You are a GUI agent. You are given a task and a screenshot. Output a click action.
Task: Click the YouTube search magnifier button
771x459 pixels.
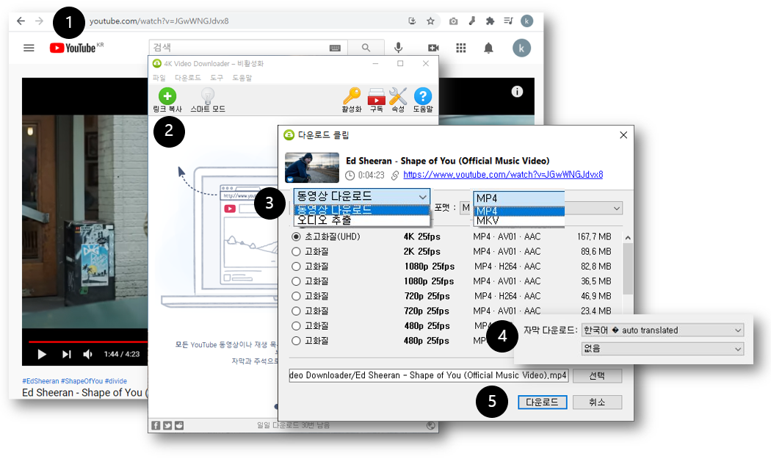pyautogui.click(x=366, y=48)
